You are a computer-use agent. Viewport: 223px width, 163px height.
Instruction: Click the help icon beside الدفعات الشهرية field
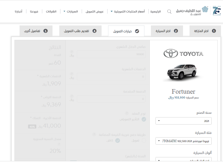[72, 74]
